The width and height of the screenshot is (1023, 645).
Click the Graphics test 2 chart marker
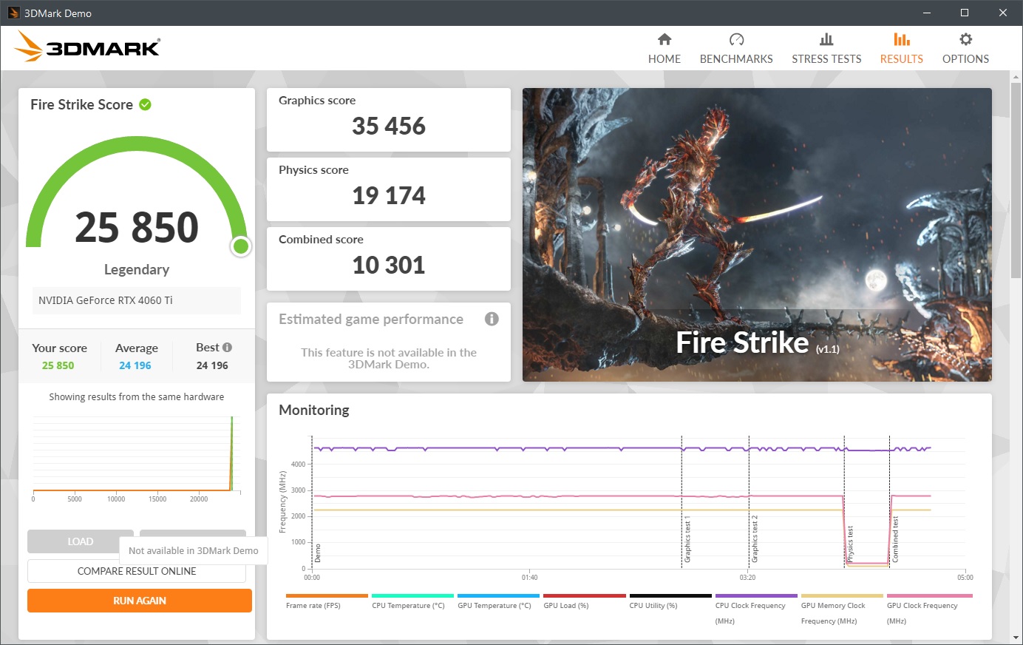[x=755, y=539]
